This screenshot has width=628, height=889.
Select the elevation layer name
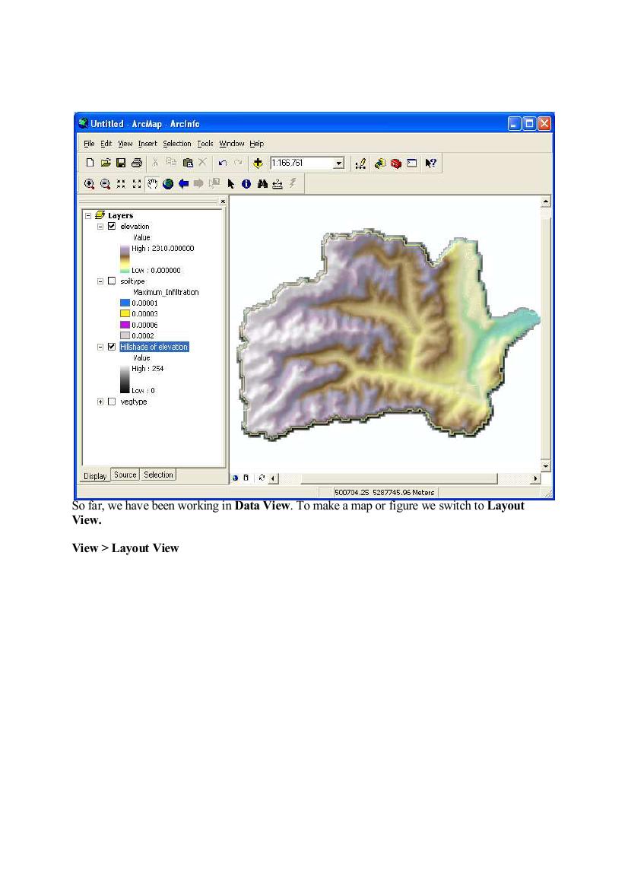135,226
